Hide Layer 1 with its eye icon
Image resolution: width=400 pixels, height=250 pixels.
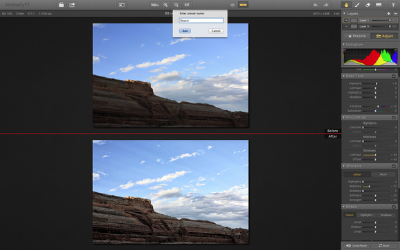(x=346, y=21)
